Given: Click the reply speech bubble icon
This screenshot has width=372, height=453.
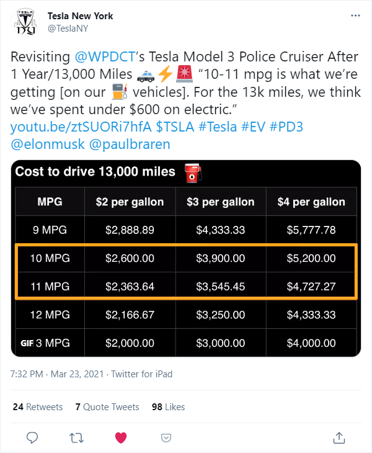Looking at the screenshot, I should point(32,437).
